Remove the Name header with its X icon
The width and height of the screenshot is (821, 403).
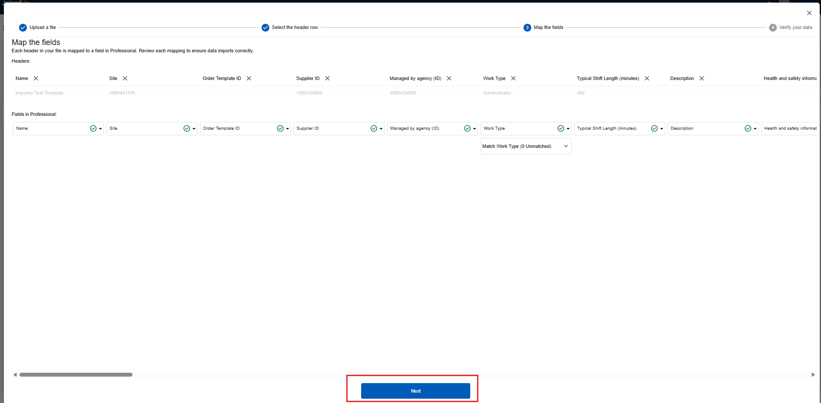[36, 78]
